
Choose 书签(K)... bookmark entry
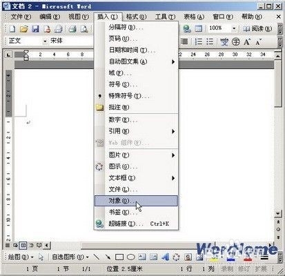[x=136, y=212]
